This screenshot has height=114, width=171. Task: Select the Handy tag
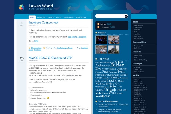coord(115,78)
